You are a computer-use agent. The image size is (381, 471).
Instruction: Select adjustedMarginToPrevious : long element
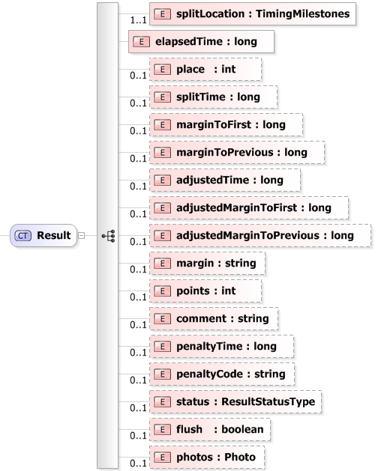tap(260, 235)
